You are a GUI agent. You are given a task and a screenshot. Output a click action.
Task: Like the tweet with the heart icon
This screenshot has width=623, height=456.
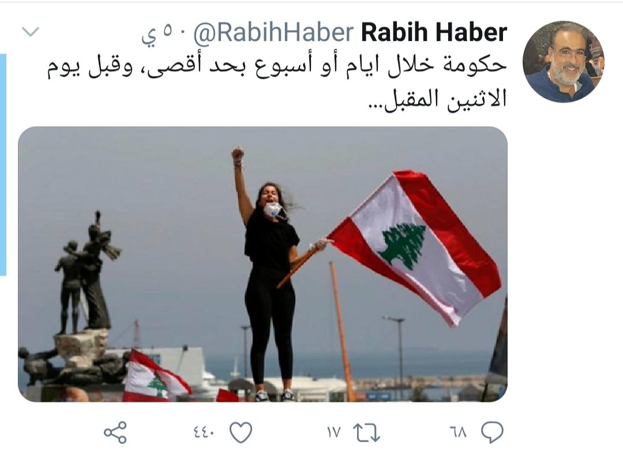click(241, 432)
